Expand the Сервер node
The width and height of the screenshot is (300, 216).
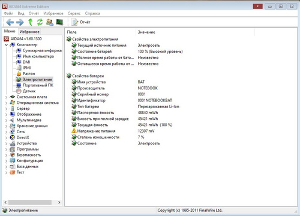pyautogui.click(x=6, y=109)
